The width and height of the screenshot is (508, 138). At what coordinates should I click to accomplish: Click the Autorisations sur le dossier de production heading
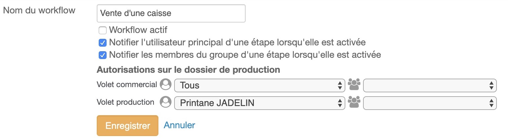188,70
